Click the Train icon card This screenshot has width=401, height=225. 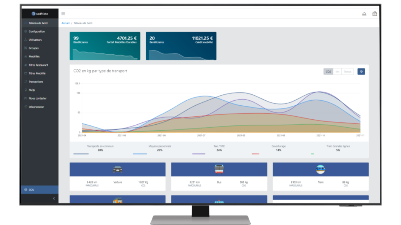point(320,169)
